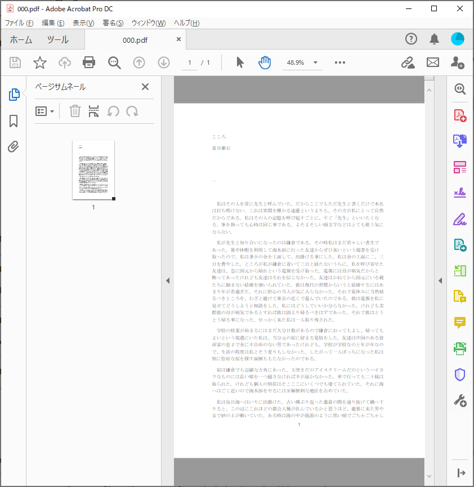Add file to starred with star icon
Screen dimensions: 474x487
[40, 62]
